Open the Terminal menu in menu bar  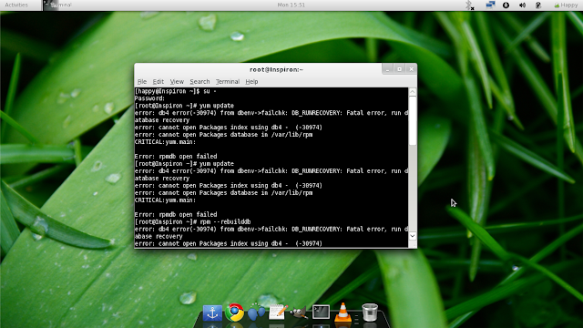tap(228, 81)
